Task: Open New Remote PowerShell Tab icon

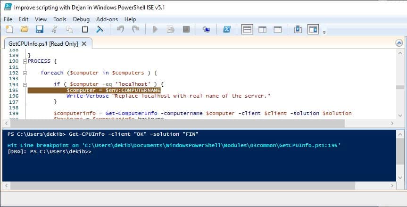Action: pos(207,29)
